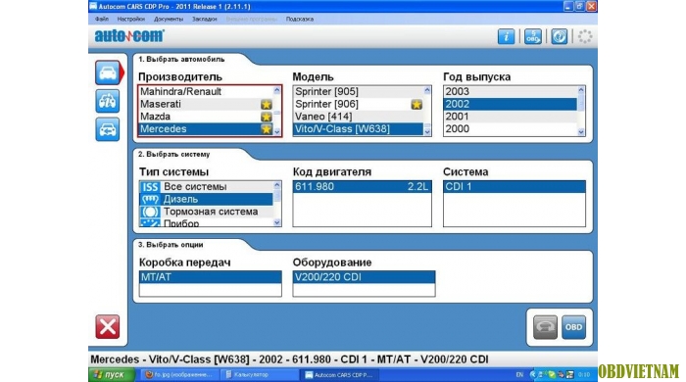Select MT/AT gearbox option
Image resolution: width=686 pixels, height=382 pixels.
click(210, 277)
